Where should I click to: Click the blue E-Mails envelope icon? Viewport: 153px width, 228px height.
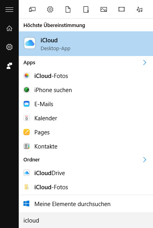pyautogui.click(x=27, y=104)
